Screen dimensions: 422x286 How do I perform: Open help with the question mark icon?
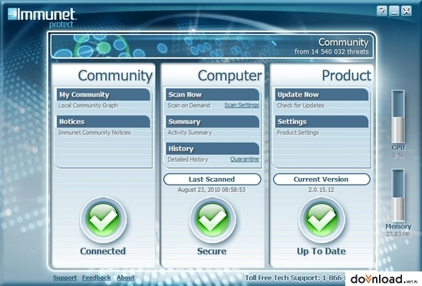tap(381, 11)
